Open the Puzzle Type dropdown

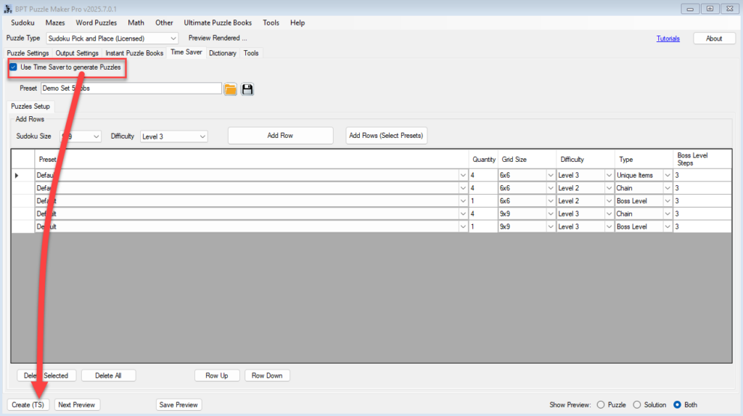pos(112,38)
